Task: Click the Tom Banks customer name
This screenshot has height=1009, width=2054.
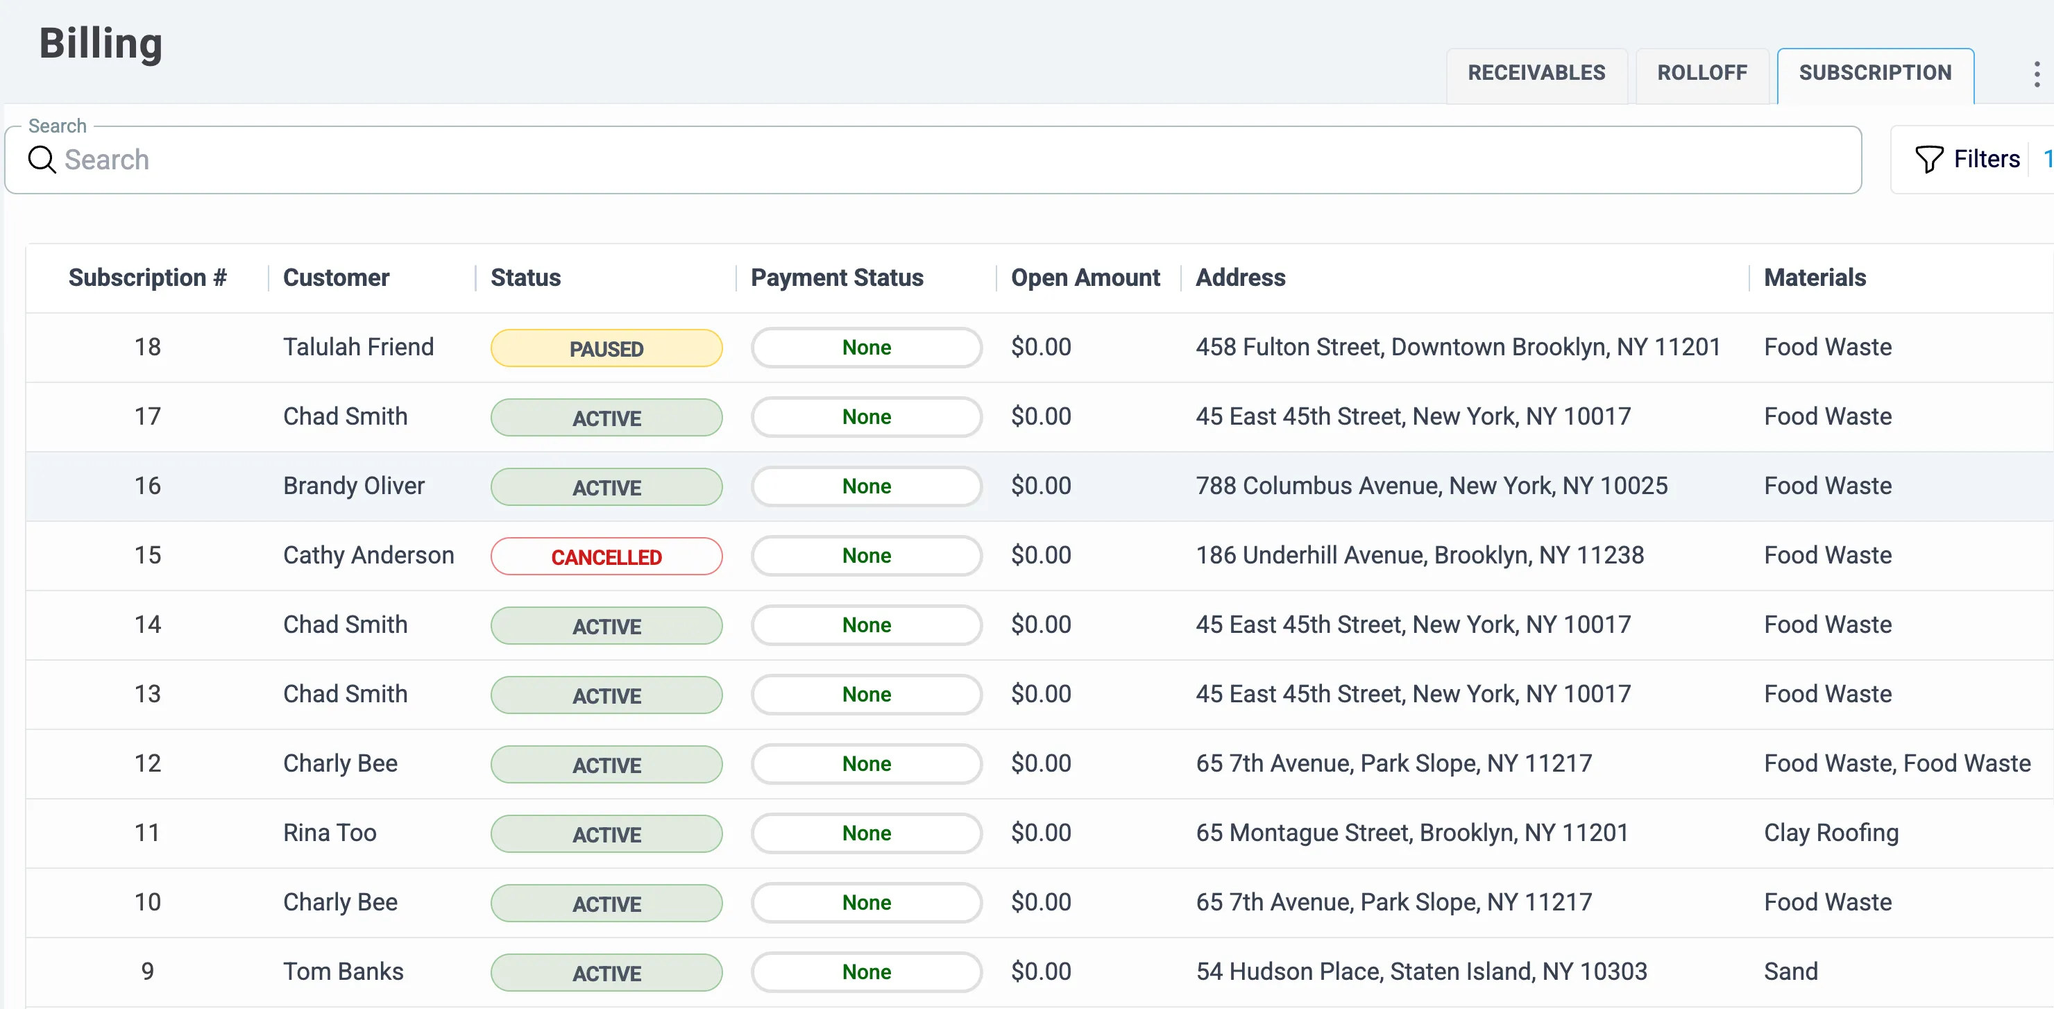Action: pos(343,972)
